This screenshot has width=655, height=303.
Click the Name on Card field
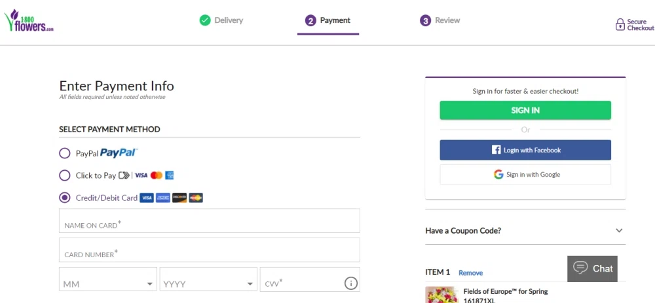click(210, 221)
